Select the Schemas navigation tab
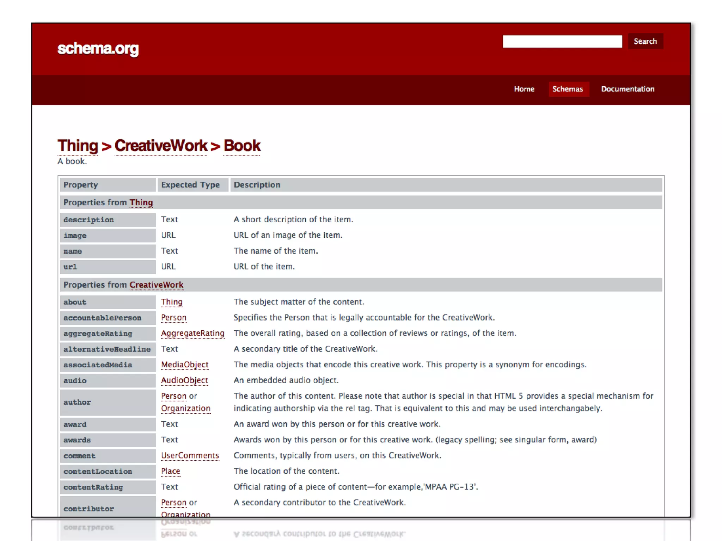Viewport: 722px width, 541px height. pyautogui.click(x=567, y=89)
